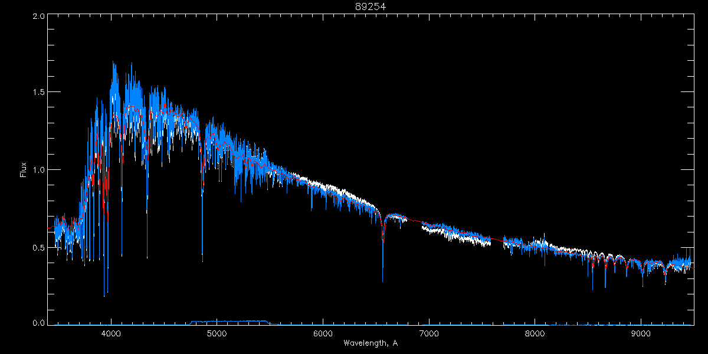This screenshot has width=708, height=354.
Task: Click the 2.0 flux tick label
Action: point(38,17)
